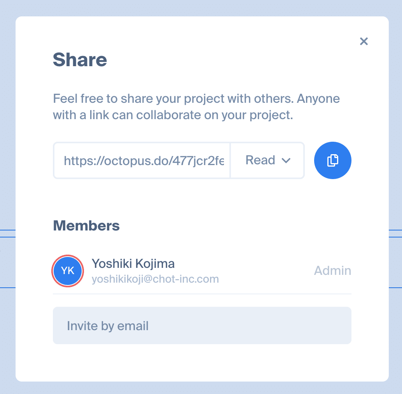Click the Admin role label
This screenshot has height=394, width=402.
(332, 271)
